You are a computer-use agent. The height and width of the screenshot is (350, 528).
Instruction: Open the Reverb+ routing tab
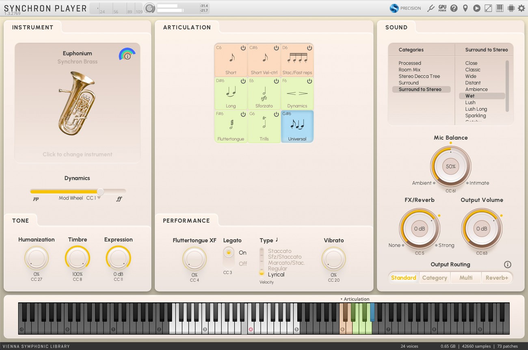point(497,277)
